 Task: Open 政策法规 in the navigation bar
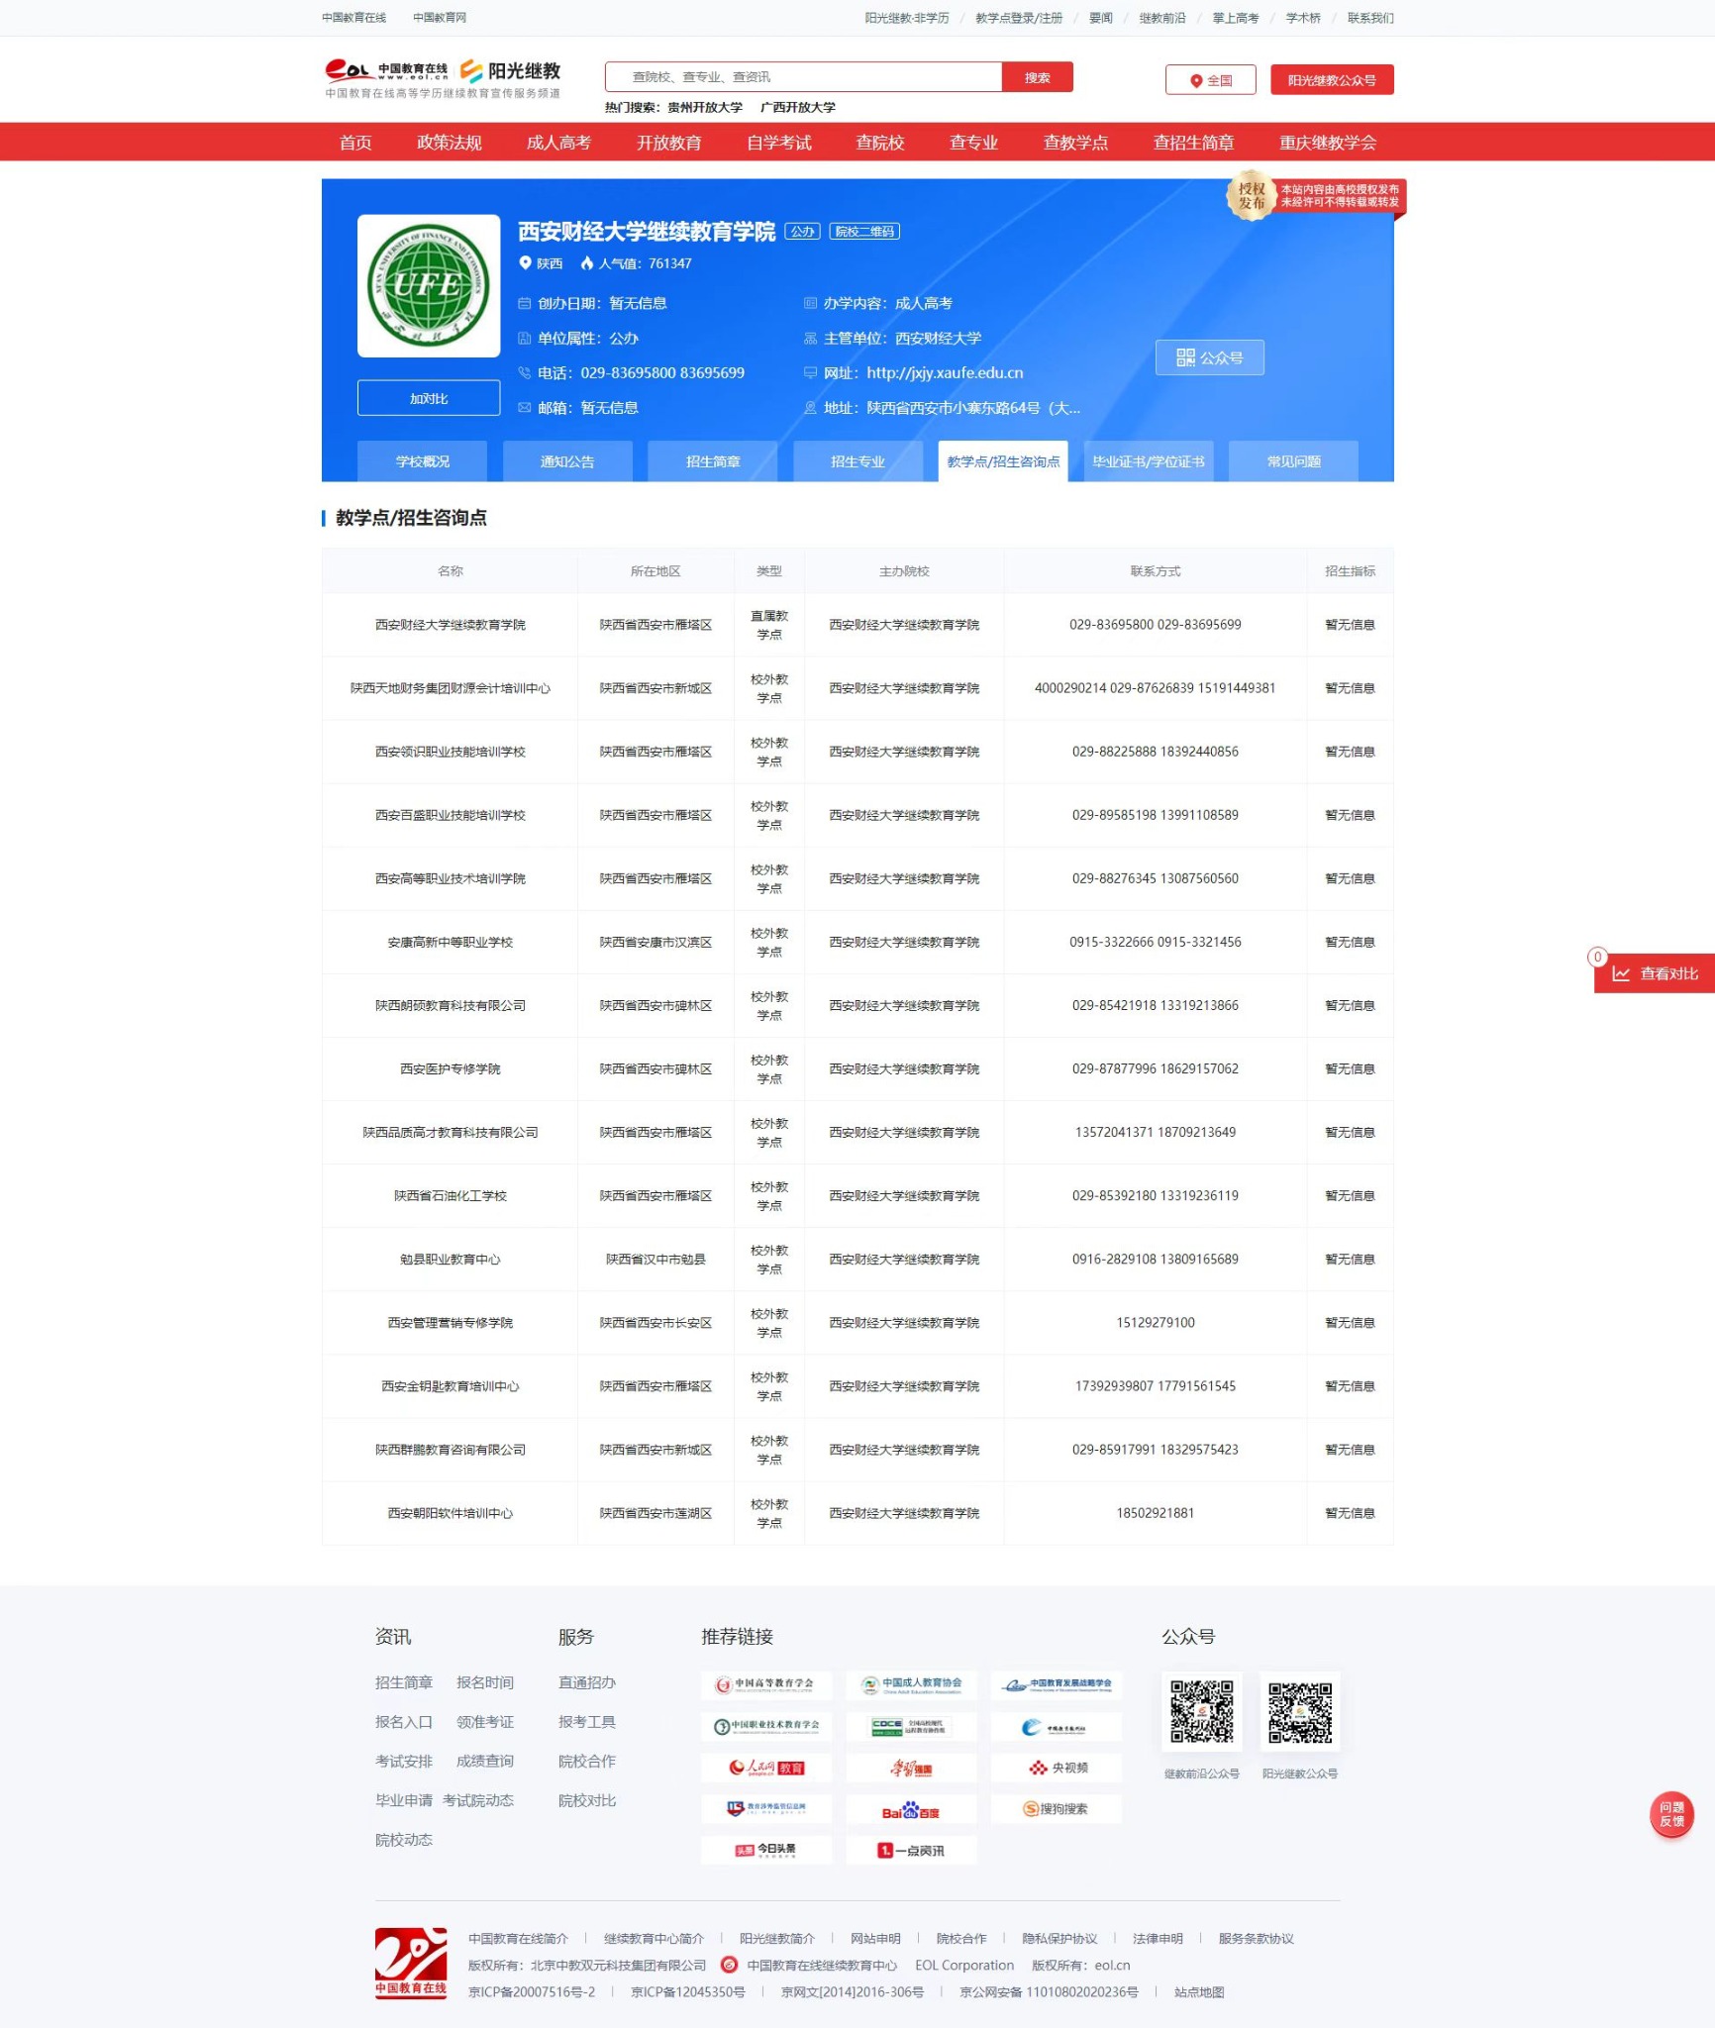click(x=450, y=143)
